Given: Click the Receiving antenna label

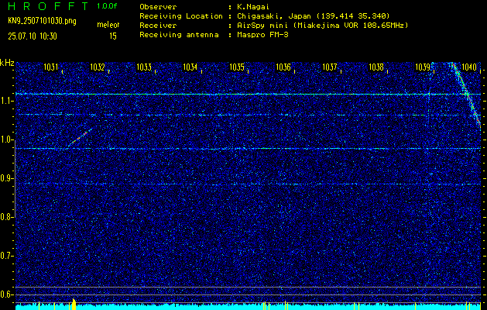Looking at the screenshot, I should click(179, 35).
